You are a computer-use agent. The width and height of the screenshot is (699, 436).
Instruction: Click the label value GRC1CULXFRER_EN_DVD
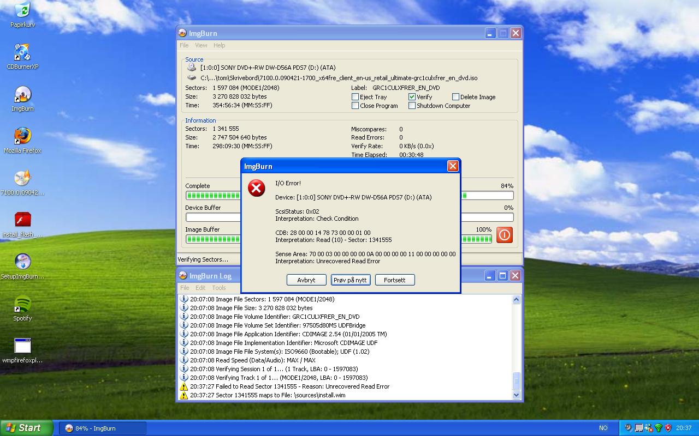click(406, 88)
